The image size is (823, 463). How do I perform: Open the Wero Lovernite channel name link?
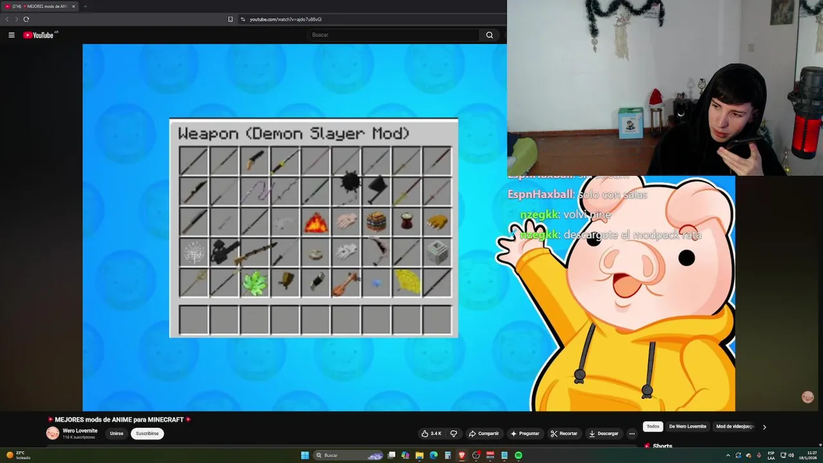(80, 431)
